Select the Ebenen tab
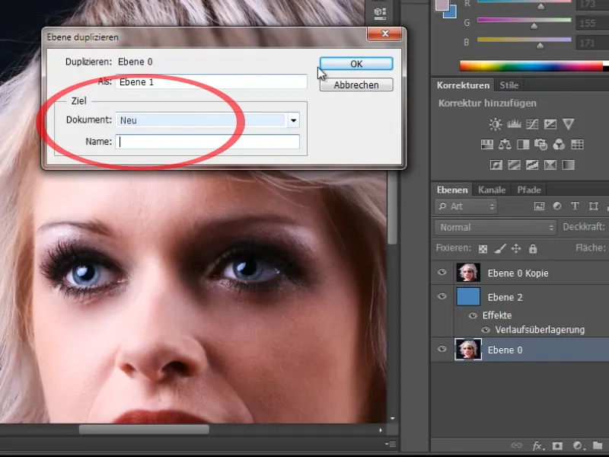 click(452, 190)
